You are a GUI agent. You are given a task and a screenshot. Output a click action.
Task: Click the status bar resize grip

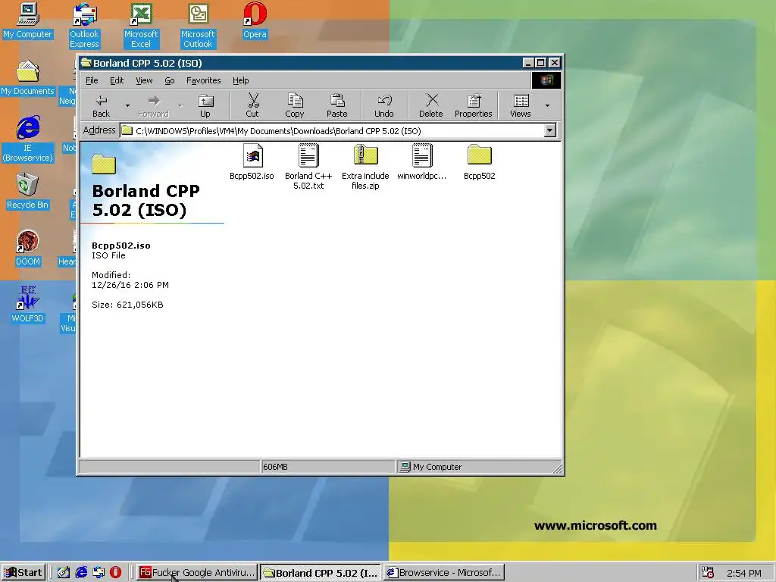(558, 467)
